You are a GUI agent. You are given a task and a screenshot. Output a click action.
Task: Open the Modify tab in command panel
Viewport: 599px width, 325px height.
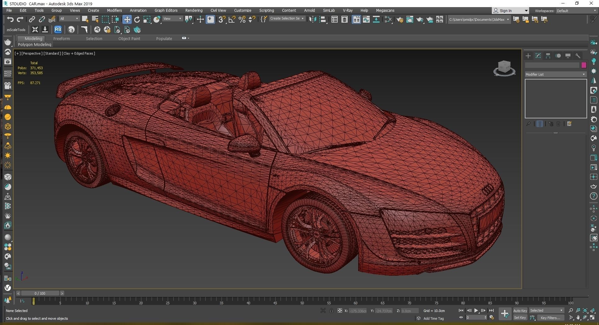point(538,56)
